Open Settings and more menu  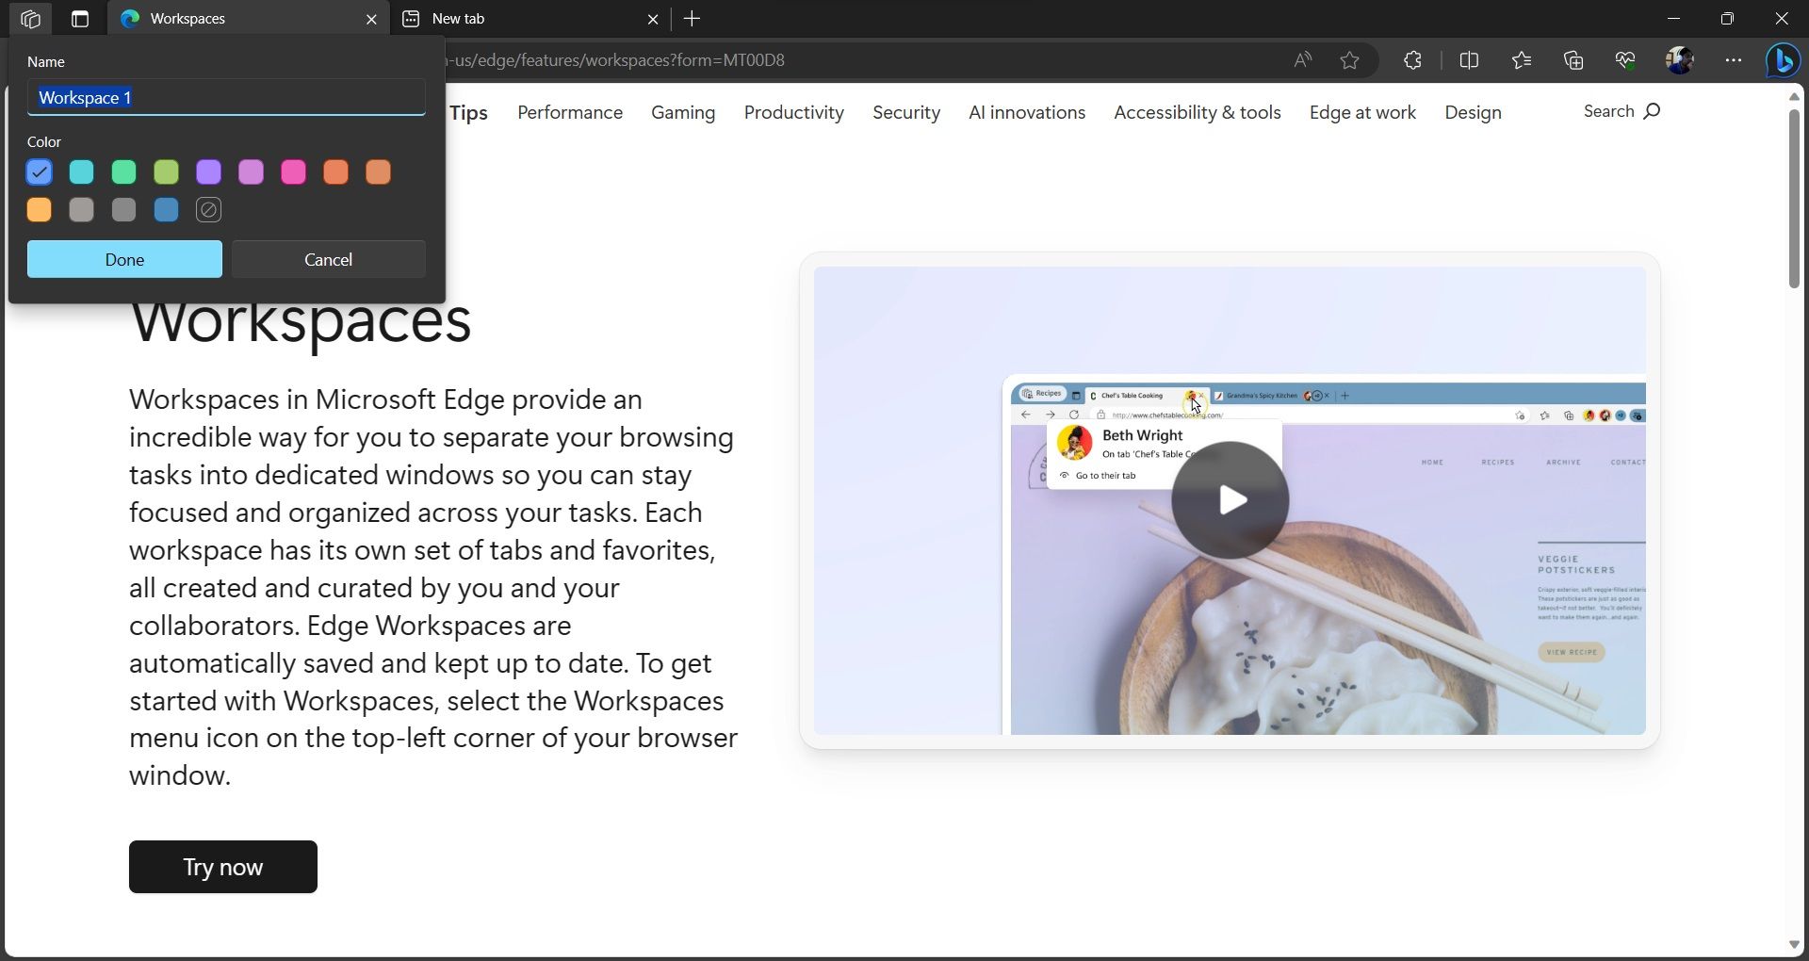(x=1734, y=60)
